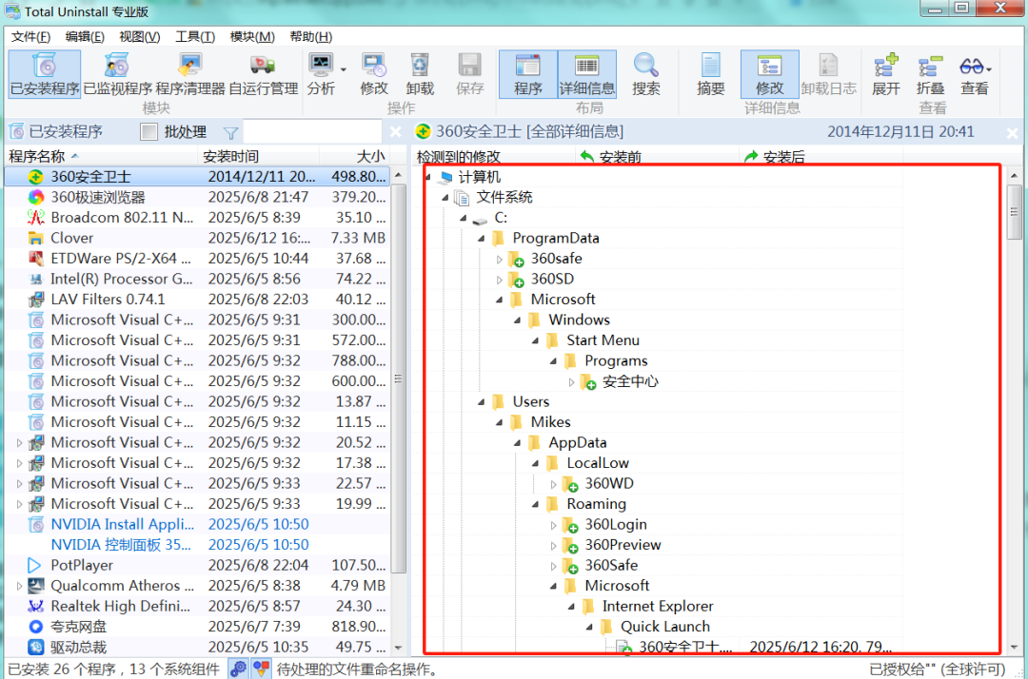The height and width of the screenshot is (679, 1028).
Task: Click the details panel vertical scrollbar thumb
Action: pyautogui.click(x=1015, y=212)
